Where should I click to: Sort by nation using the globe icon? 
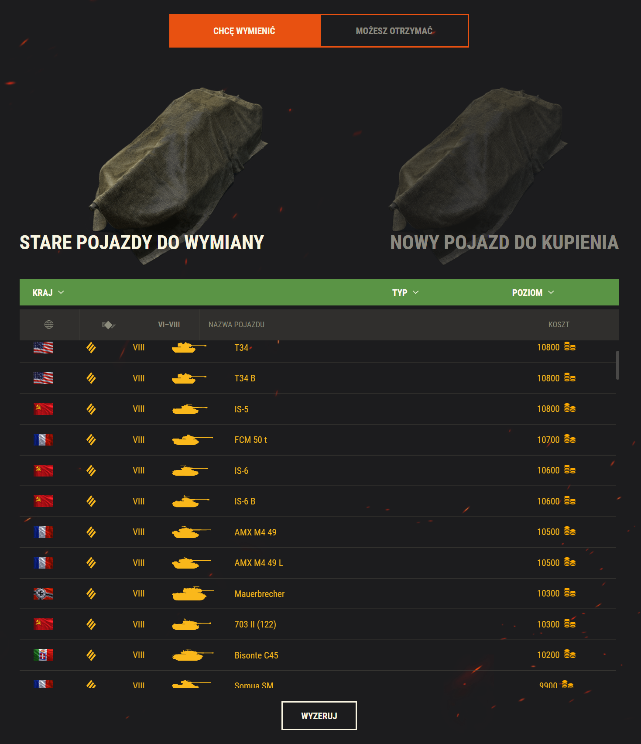click(49, 324)
